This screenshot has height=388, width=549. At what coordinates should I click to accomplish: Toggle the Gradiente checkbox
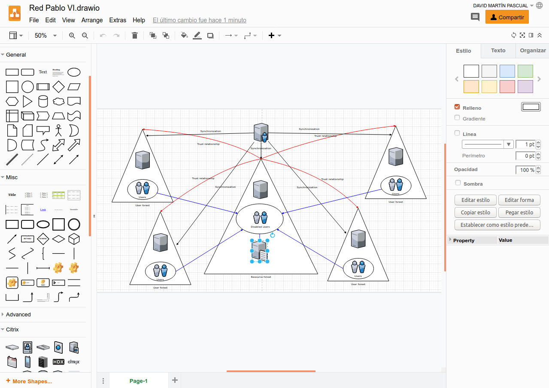click(x=457, y=118)
